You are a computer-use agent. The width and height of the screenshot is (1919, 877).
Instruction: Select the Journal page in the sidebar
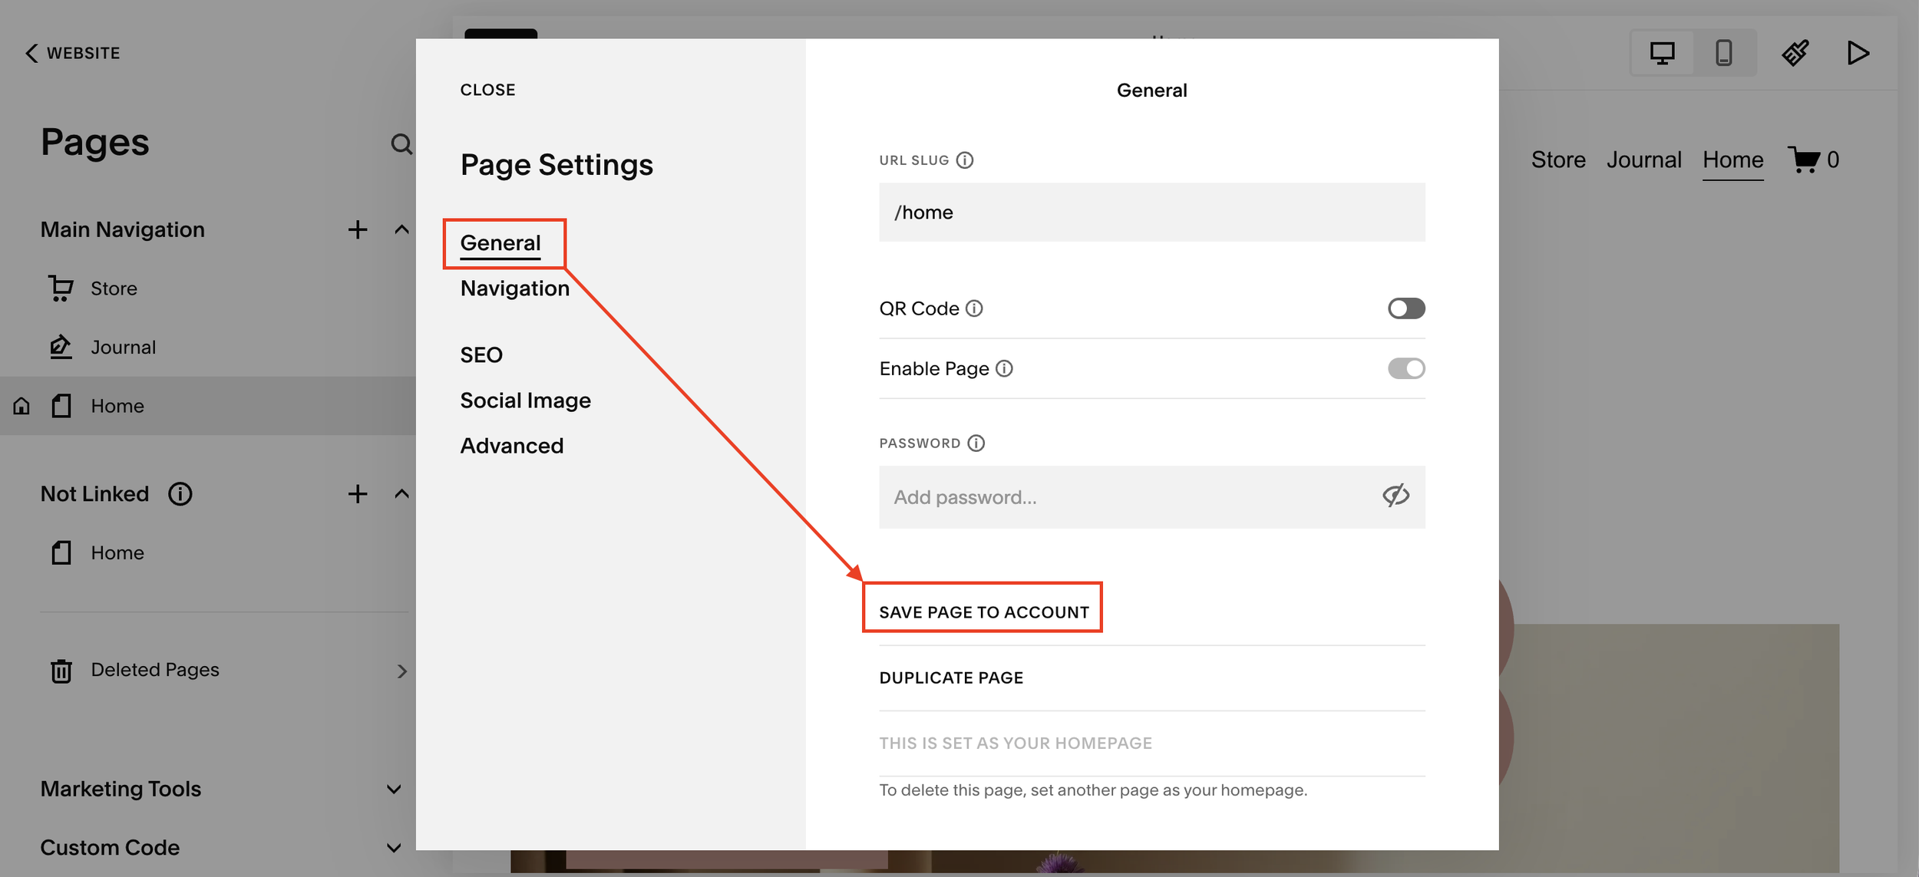[123, 347]
